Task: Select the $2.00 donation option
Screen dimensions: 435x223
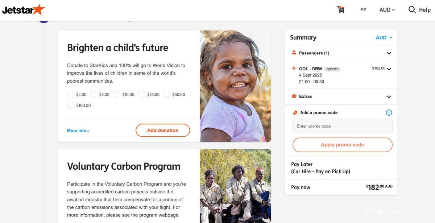Action: [71, 94]
